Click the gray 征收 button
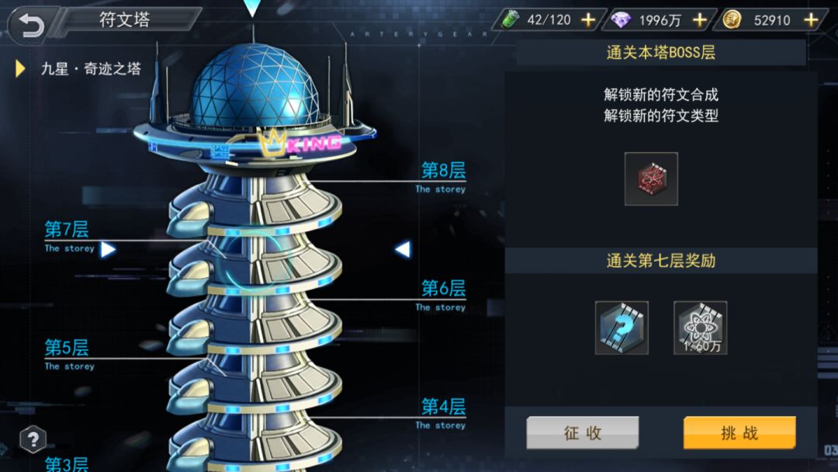This screenshot has width=838, height=472. coord(583,432)
